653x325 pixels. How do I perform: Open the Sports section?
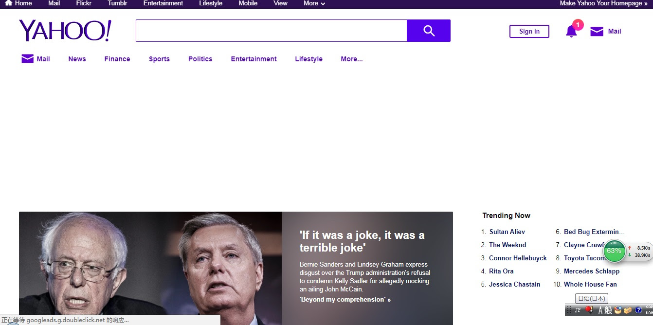(x=159, y=59)
